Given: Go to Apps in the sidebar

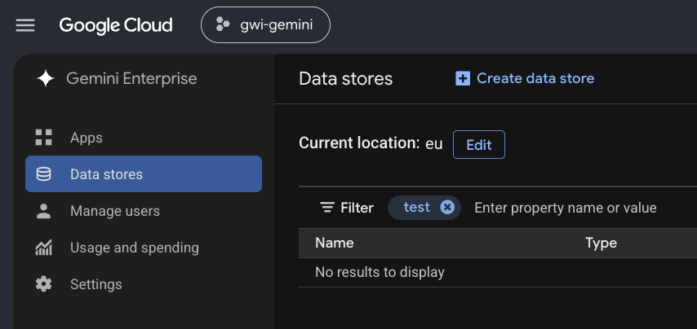Looking at the screenshot, I should [144, 138].
